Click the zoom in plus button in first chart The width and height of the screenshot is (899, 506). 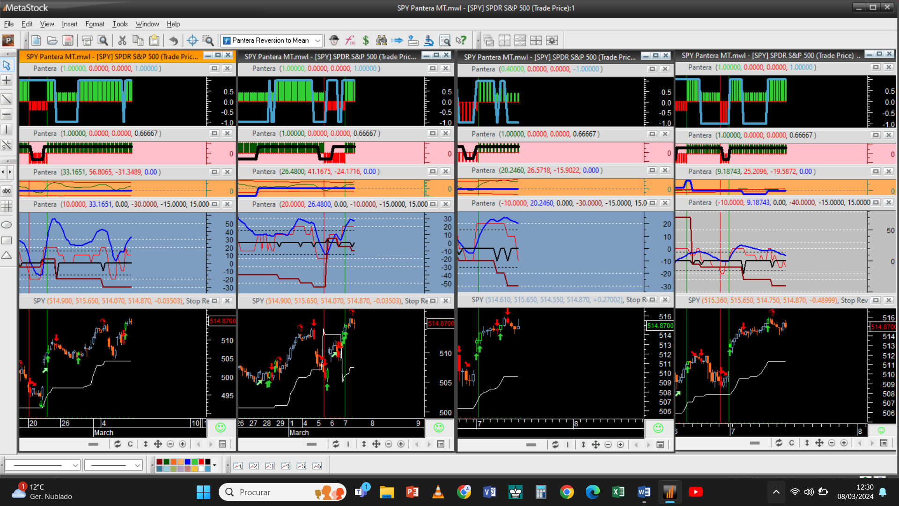183,444
